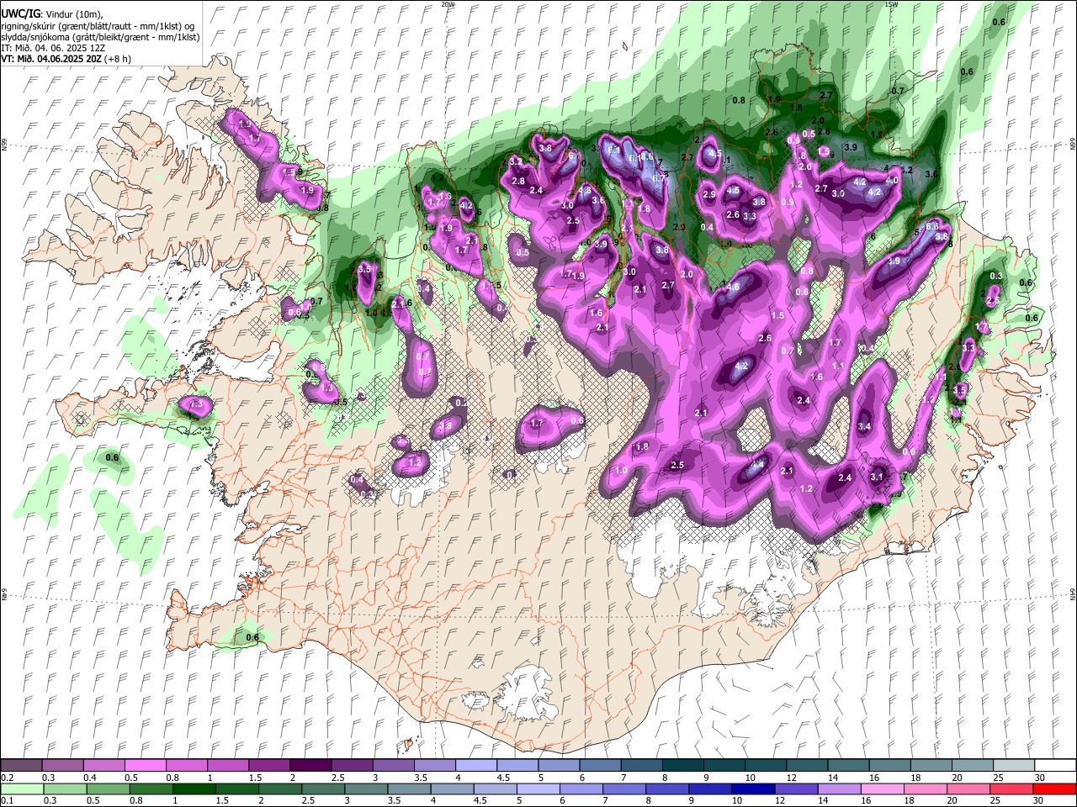Click the lightest green swatch between lower 0.1 and 0.3

[x=21, y=789]
